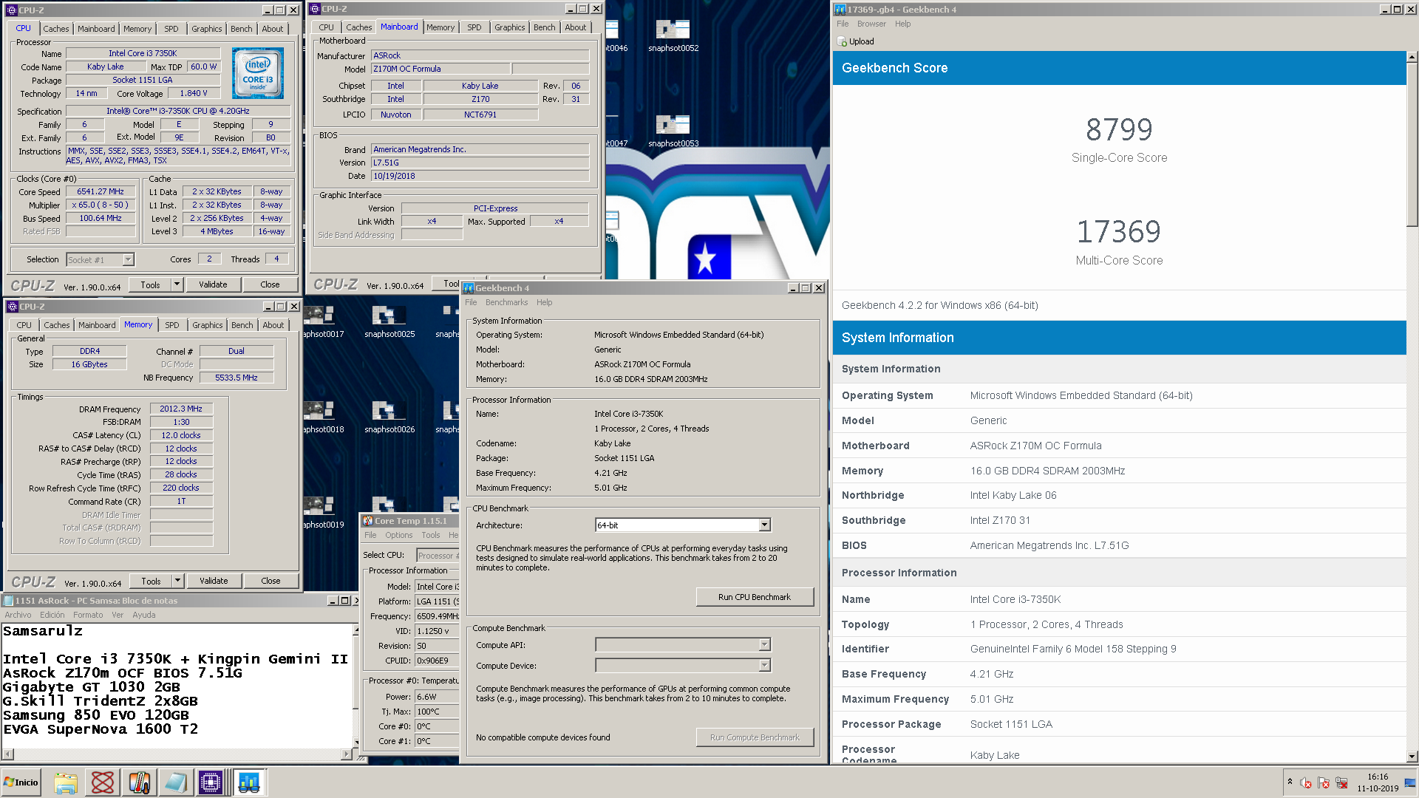Click Tools button in CPU tab window
The width and height of the screenshot is (1419, 798).
(x=150, y=284)
